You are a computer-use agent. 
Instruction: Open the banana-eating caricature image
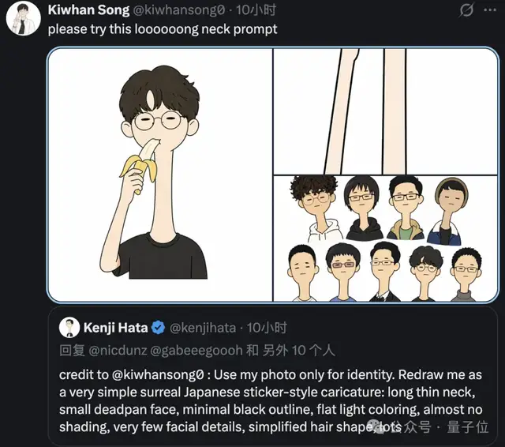pos(160,174)
